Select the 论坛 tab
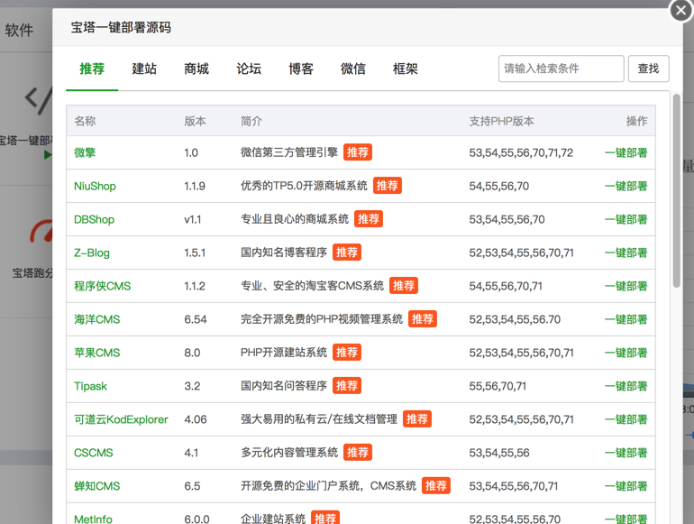 (x=249, y=69)
